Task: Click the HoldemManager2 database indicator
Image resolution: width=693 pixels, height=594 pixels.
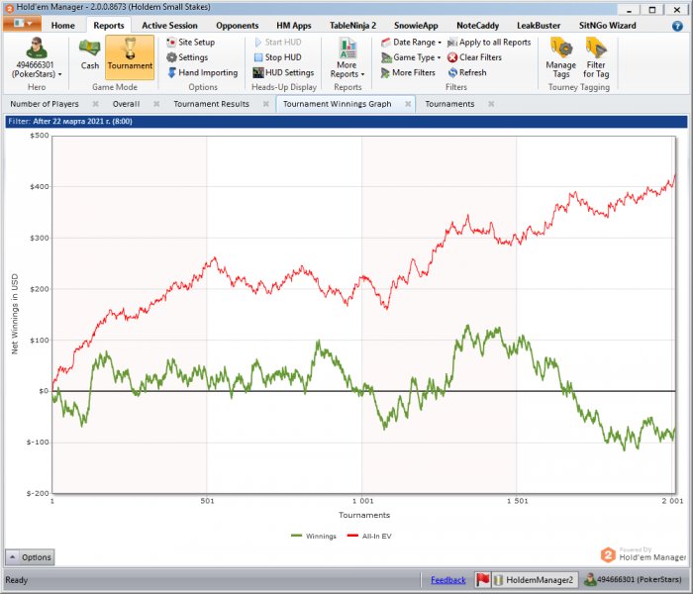Action: pos(535,580)
